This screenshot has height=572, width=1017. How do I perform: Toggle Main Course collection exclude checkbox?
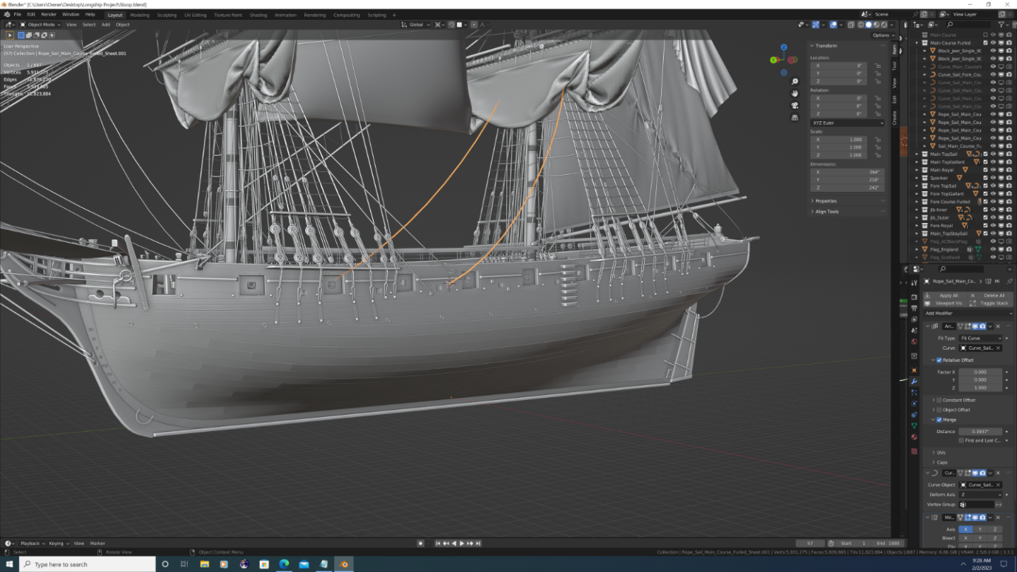[x=985, y=35]
